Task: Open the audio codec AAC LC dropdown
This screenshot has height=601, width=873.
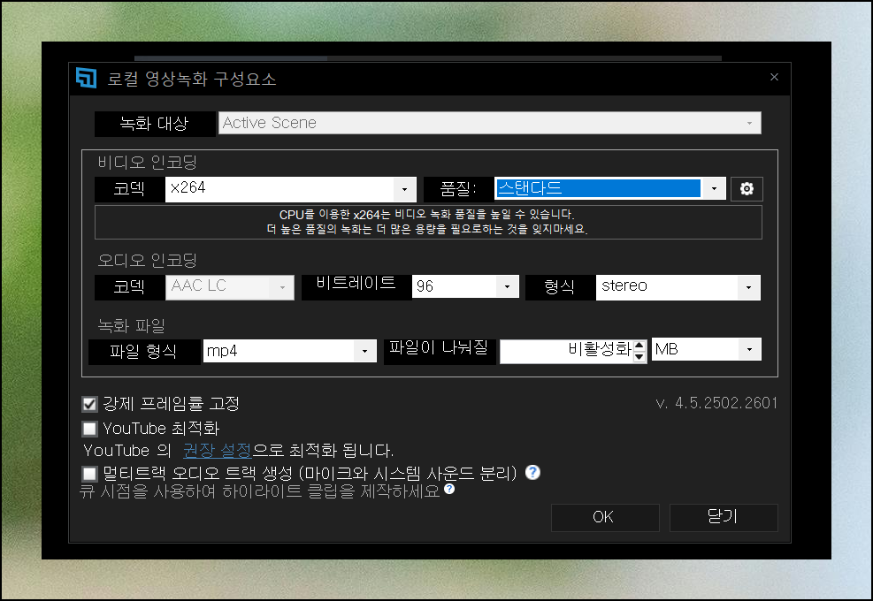Action: pos(229,287)
